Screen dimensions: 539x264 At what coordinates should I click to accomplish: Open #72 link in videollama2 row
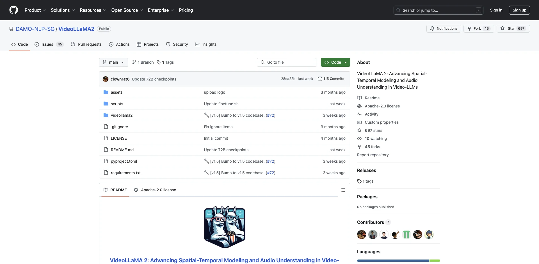(271, 115)
